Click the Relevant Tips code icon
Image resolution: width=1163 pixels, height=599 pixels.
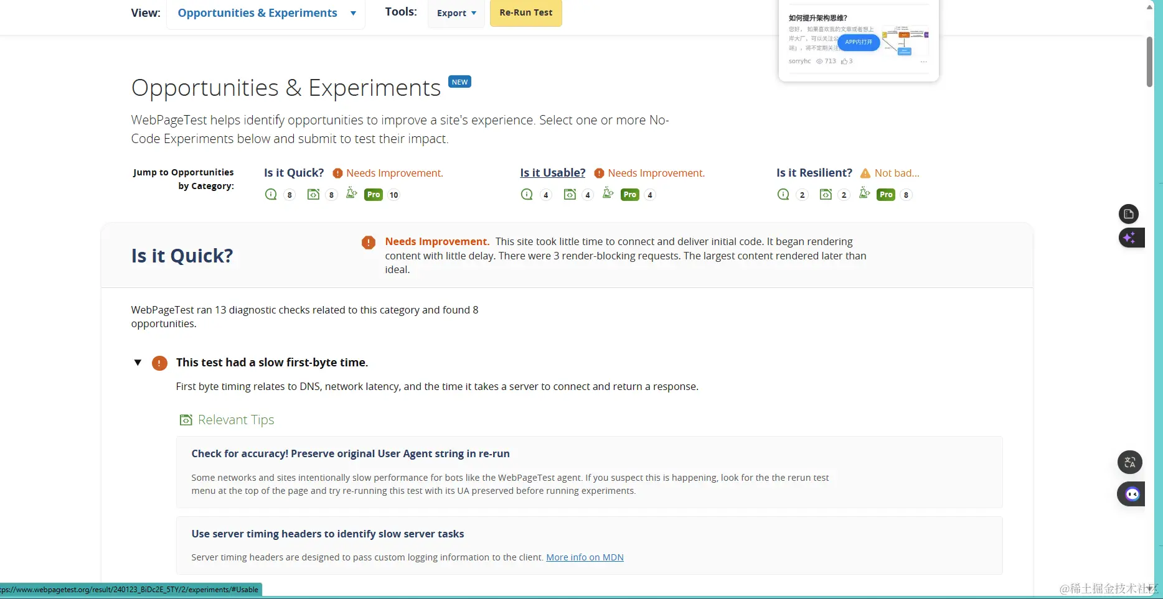tap(186, 420)
